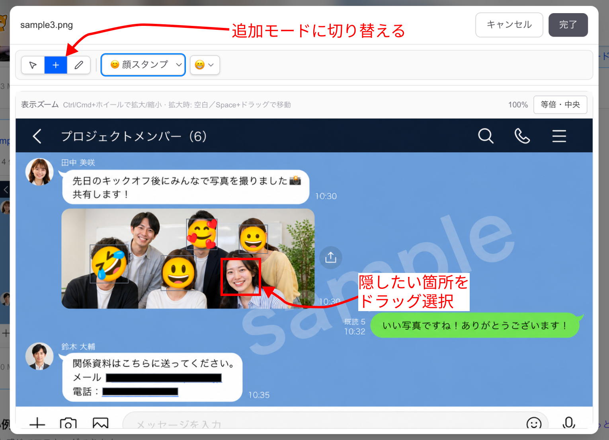Click the sample3.png file name

pos(47,25)
